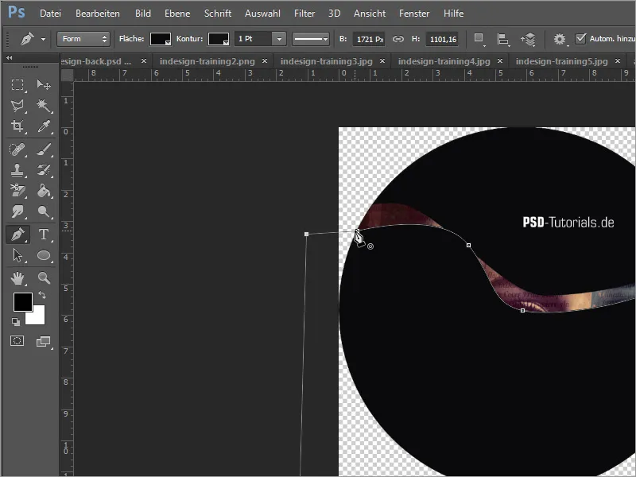Open the Ebene menu
Screen dimensions: 636x477
pos(177,14)
